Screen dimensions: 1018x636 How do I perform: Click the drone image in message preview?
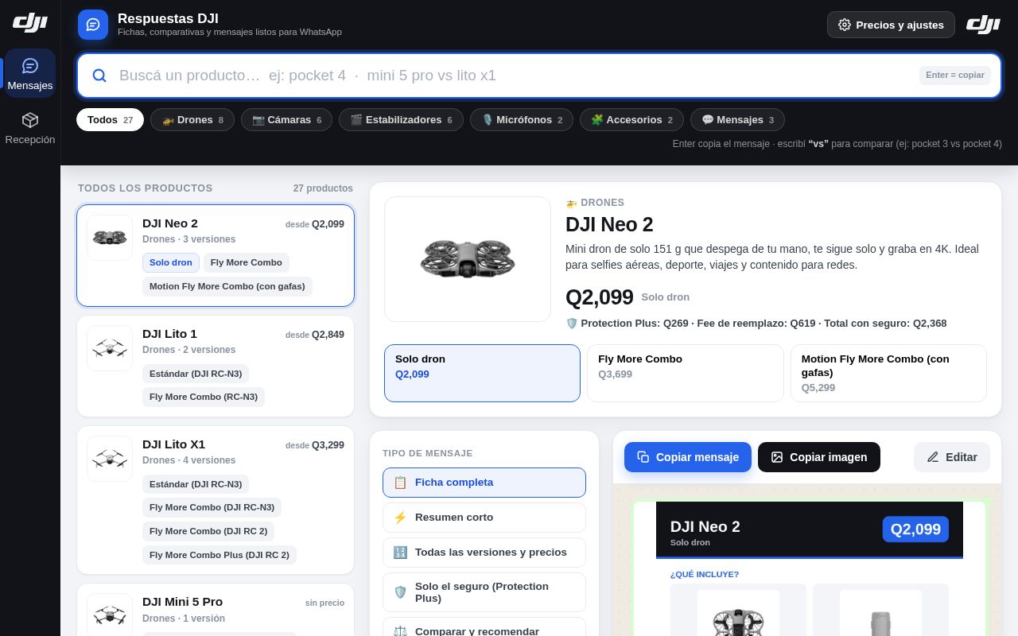[x=738, y=613]
